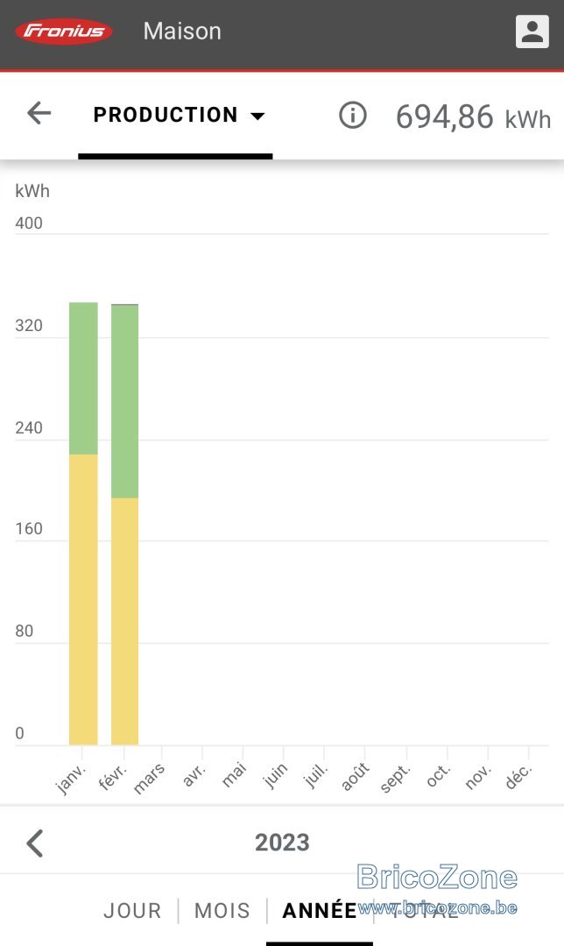The height and width of the screenshot is (946, 564).
Task: Go to the previous year chevron
Action: [x=35, y=843]
